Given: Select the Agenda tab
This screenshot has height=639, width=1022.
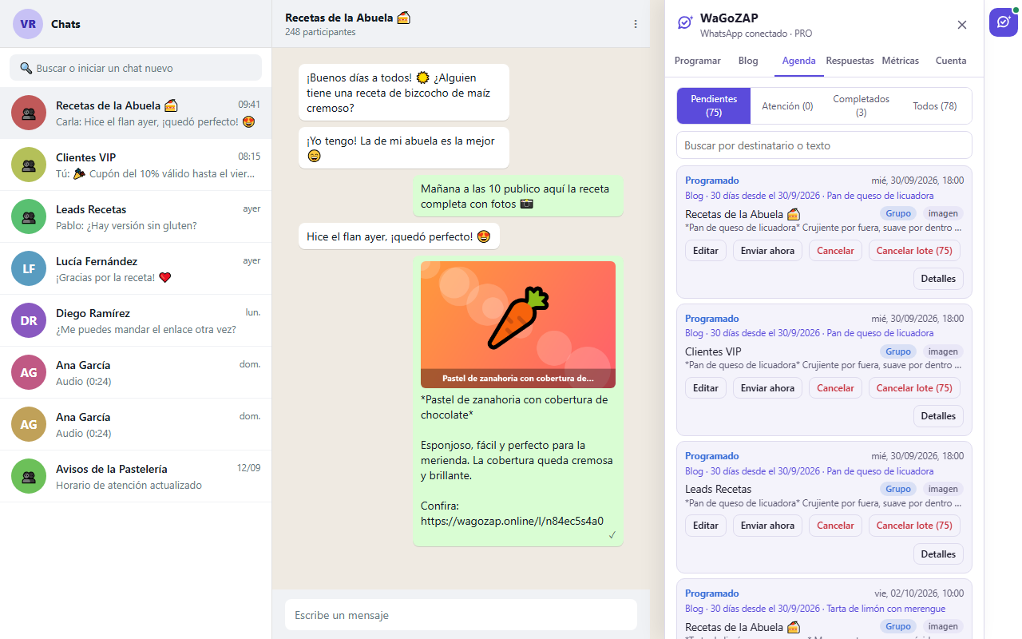Looking at the screenshot, I should [x=799, y=61].
